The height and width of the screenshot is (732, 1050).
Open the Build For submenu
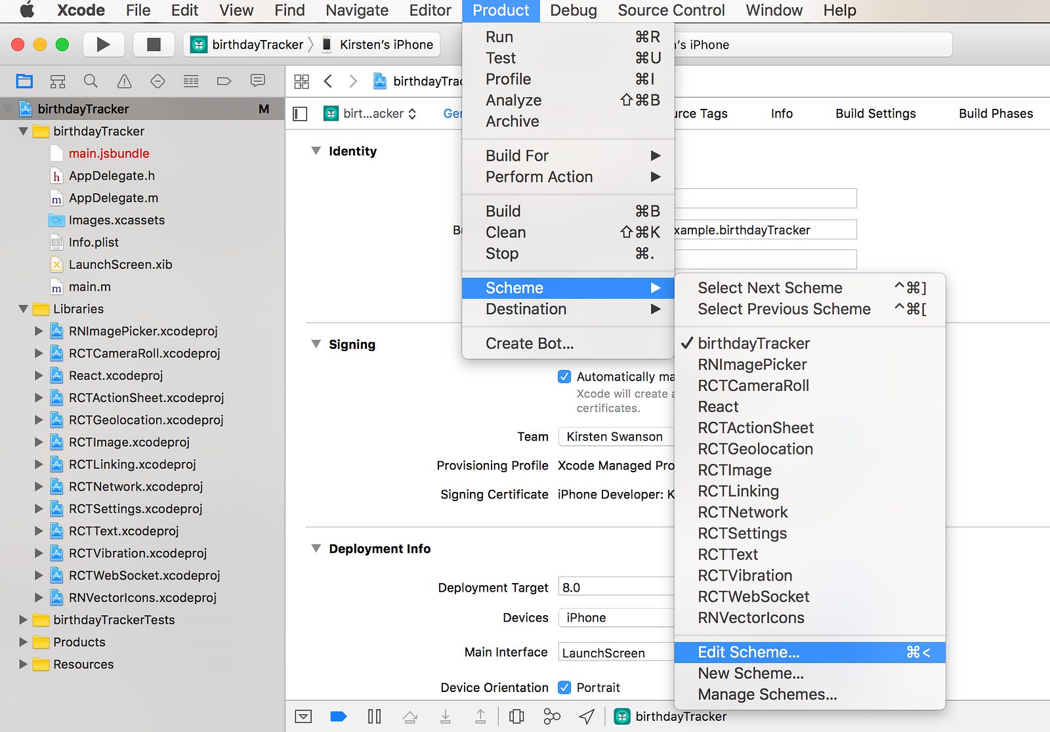tap(568, 155)
